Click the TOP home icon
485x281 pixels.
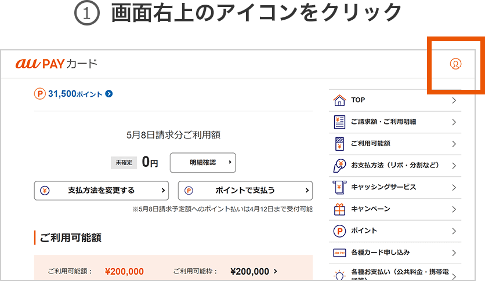tap(339, 100)
